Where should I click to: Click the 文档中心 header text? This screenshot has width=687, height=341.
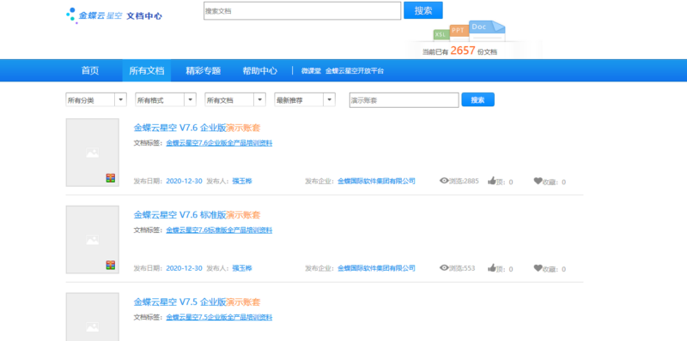144,16
